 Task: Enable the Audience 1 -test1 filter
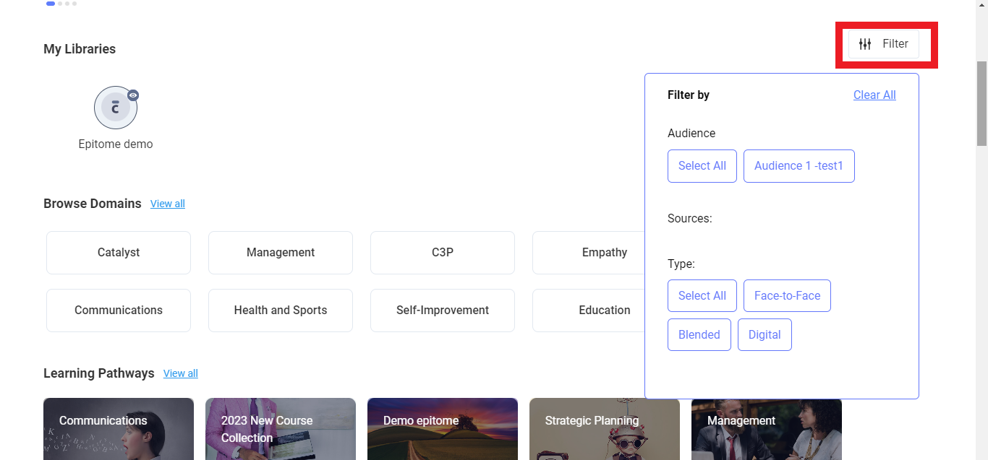coord(799,165)
